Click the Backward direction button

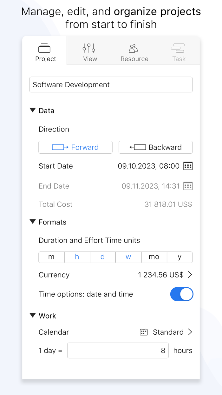(155, 147)
